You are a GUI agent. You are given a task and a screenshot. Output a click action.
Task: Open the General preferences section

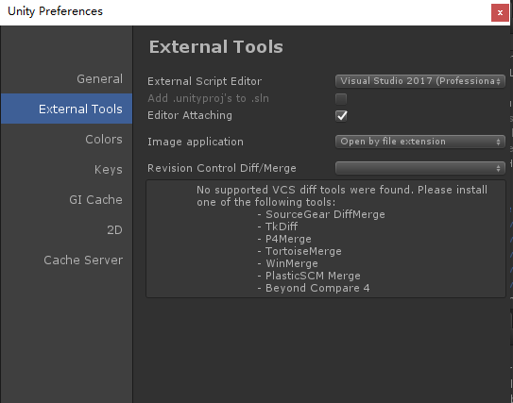99,78
